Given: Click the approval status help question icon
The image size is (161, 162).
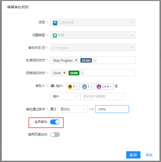Looking at the screenshot, I should point(43,48).
